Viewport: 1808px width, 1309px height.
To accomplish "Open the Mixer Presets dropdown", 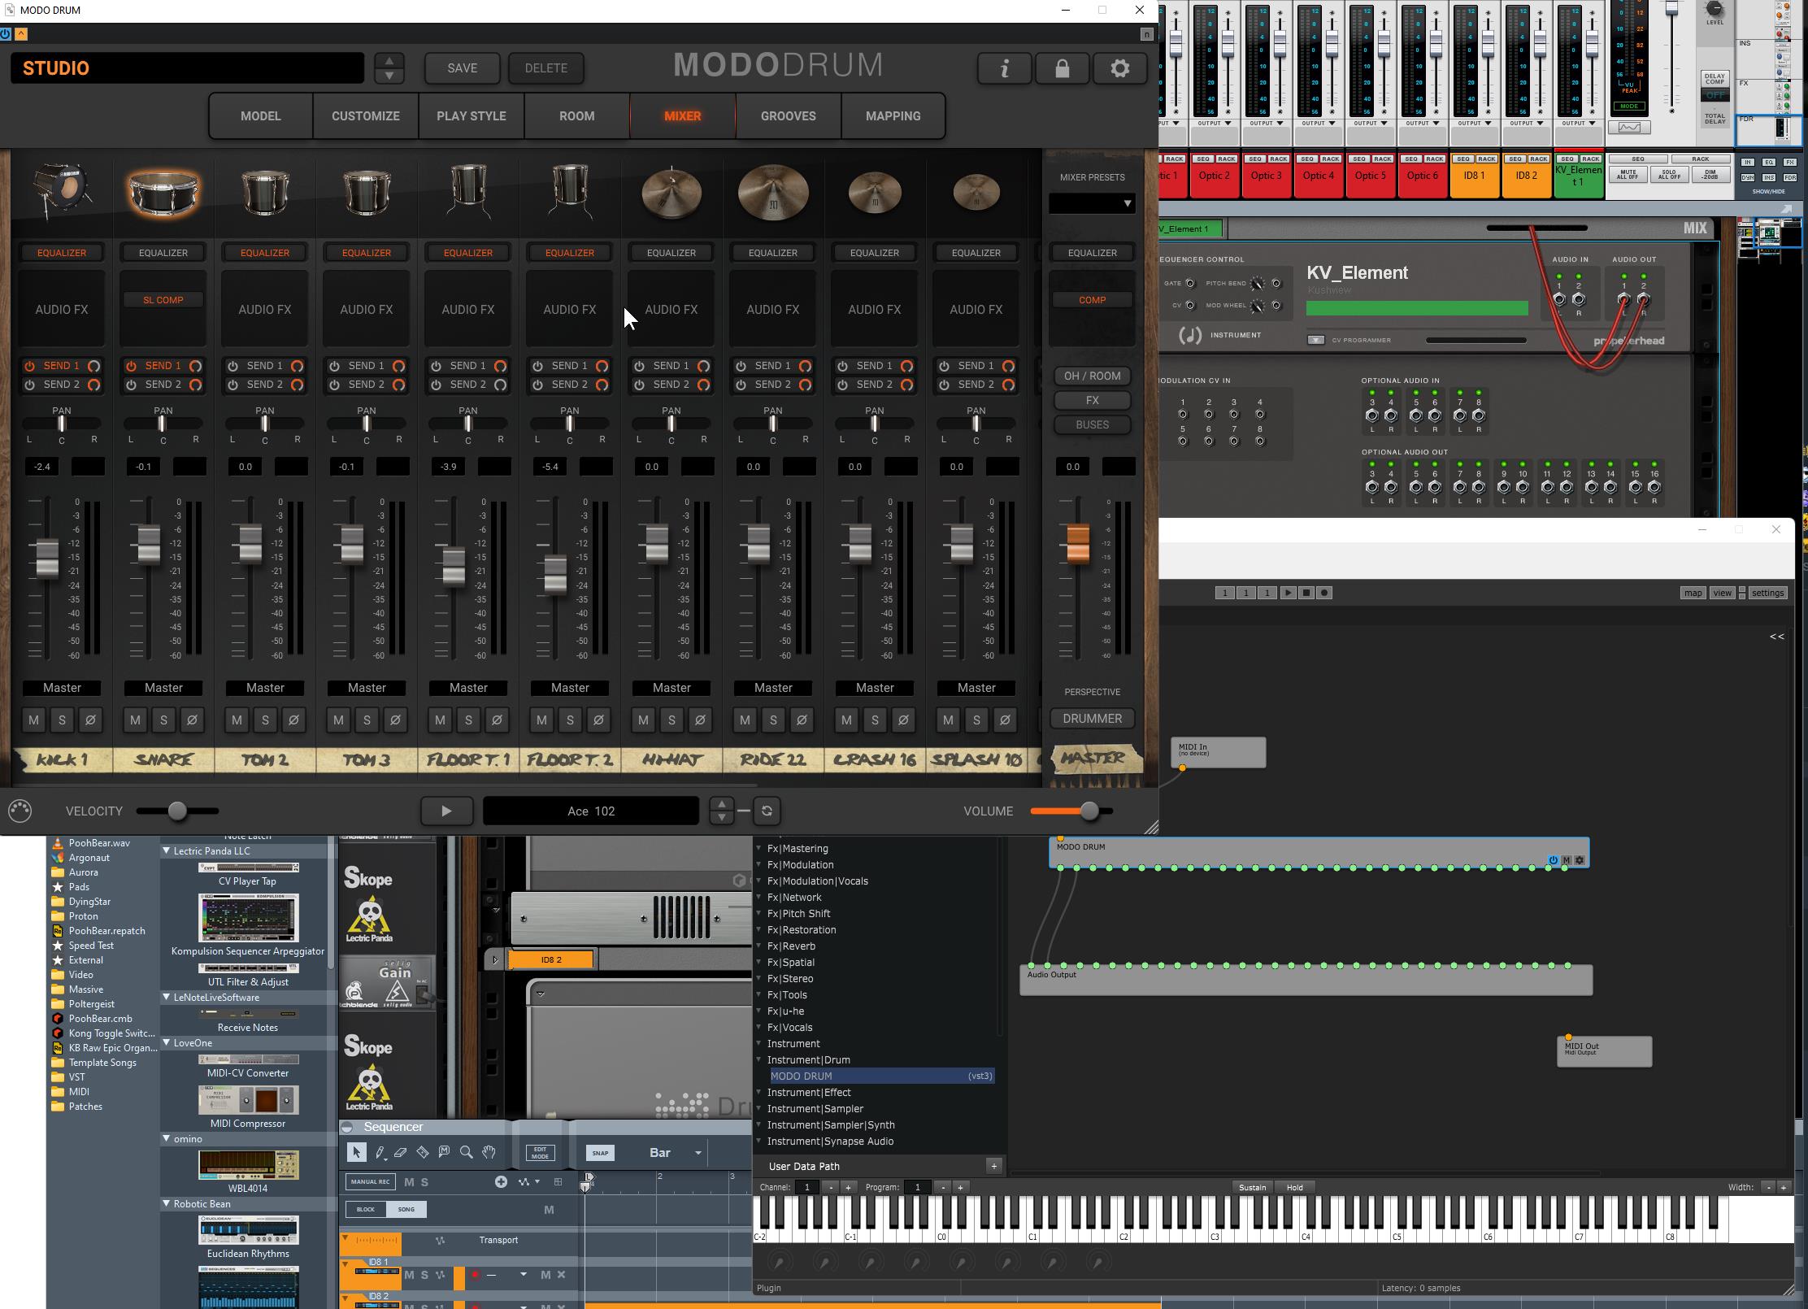I will (1092, 203).
